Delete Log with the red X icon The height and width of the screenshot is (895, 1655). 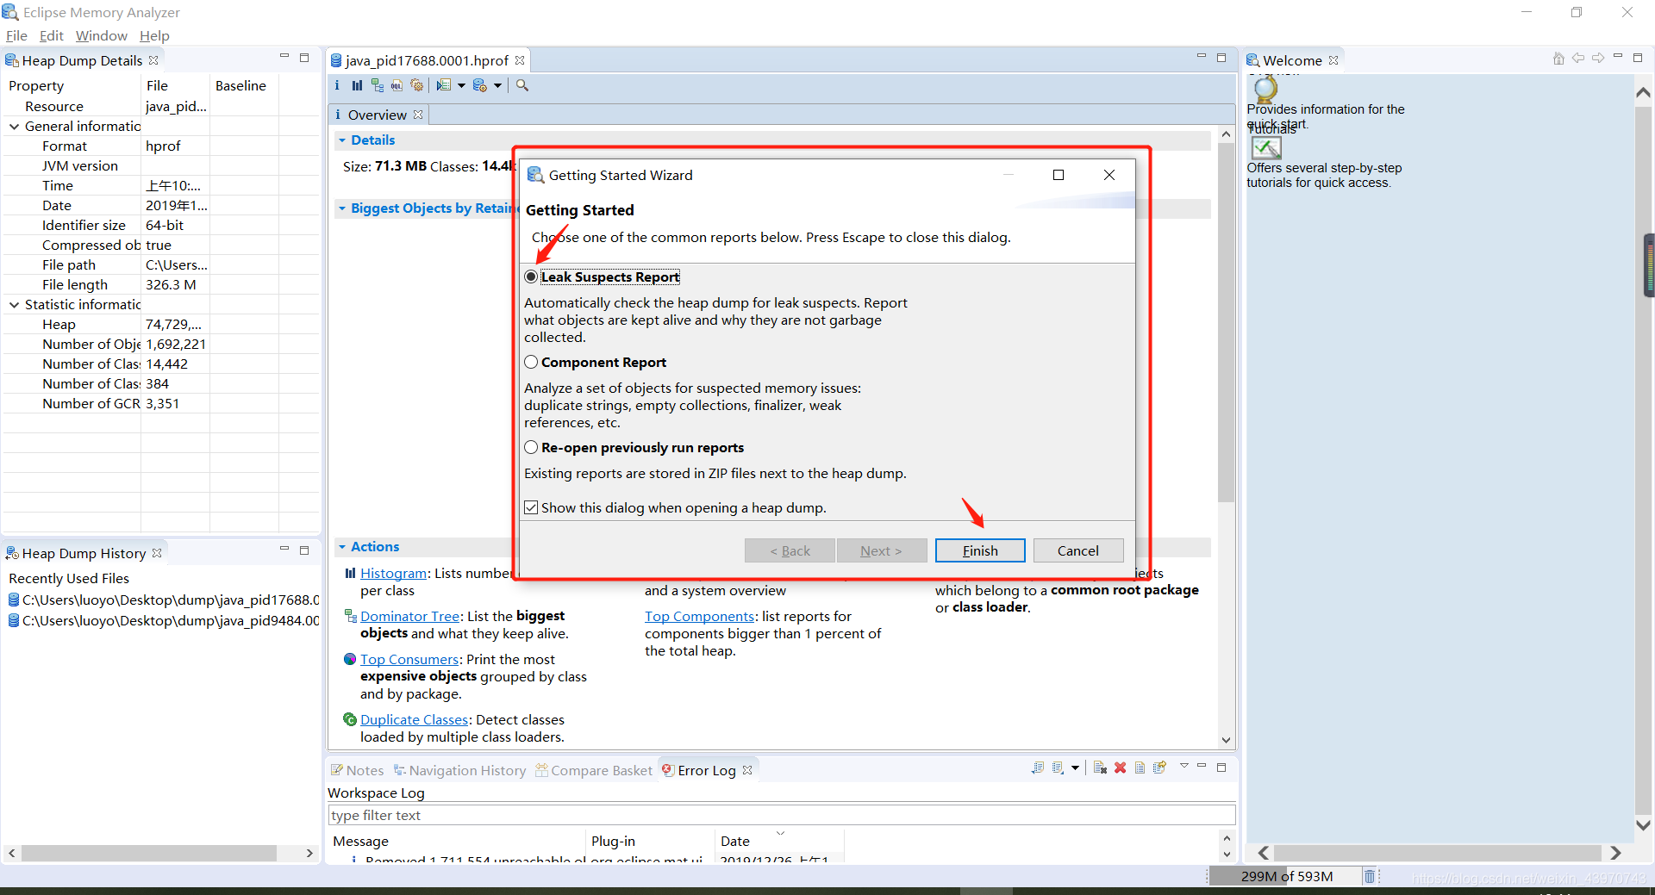tap(1120, 768)
